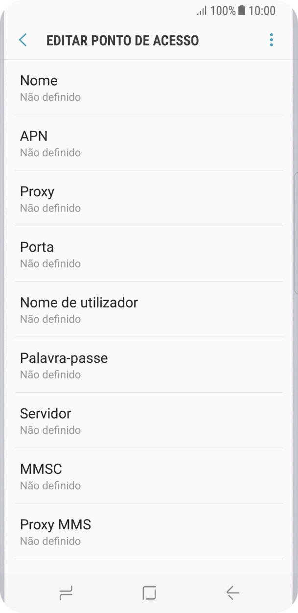The image size is (298, 613).
Task: Tap the back arrow in the title bar
Action: [23, 40]
